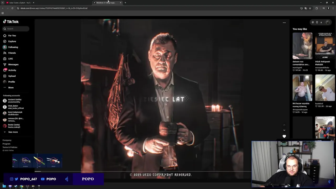Open the tab search dropdown
The width and height of the screenshot is (336, 189).
[2, 3]
